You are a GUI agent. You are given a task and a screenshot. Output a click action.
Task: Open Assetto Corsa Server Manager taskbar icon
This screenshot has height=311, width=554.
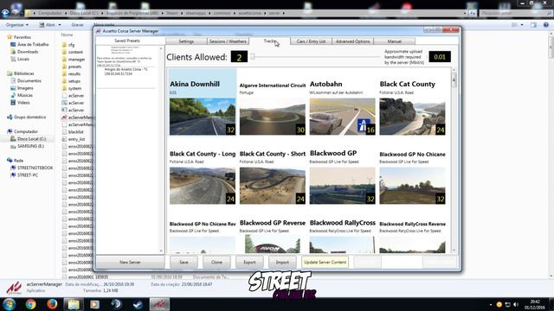pyautogui.click(x=159, y=304)
